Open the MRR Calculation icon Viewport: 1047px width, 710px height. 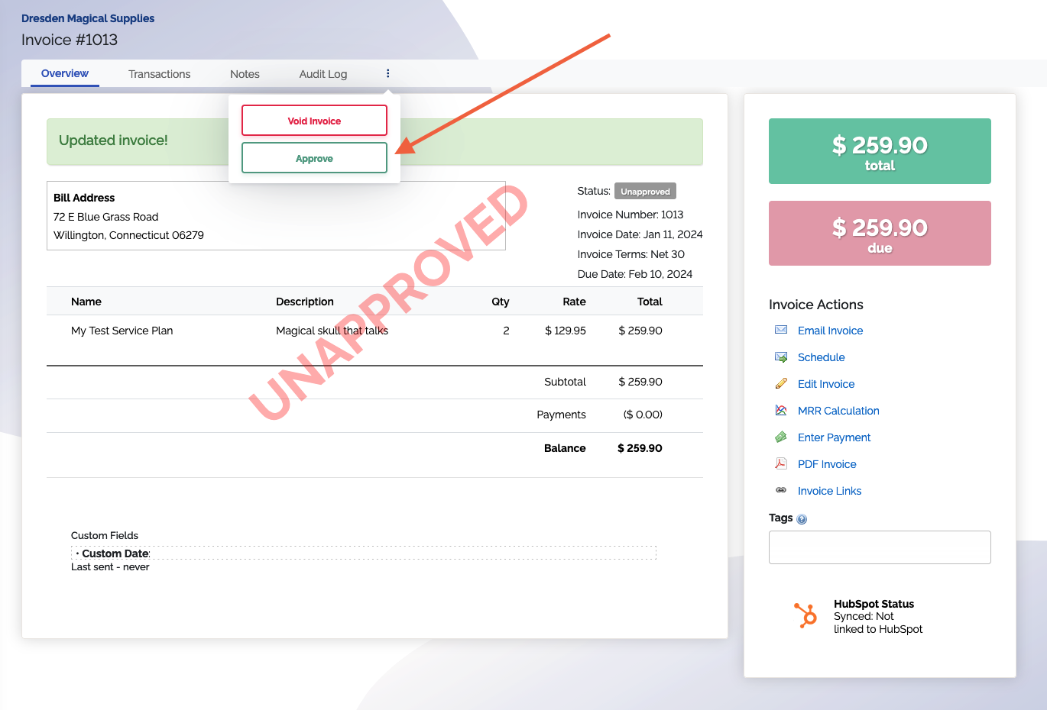click(780, 410)
